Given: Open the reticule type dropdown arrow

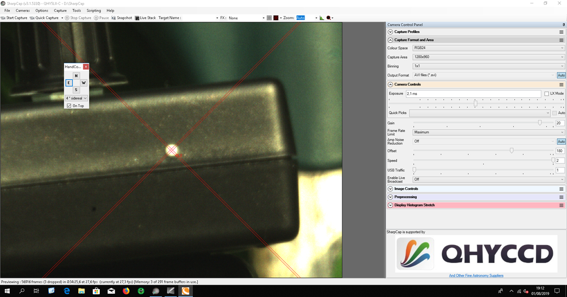Looking at the screenshot, I should coord(281,18).
